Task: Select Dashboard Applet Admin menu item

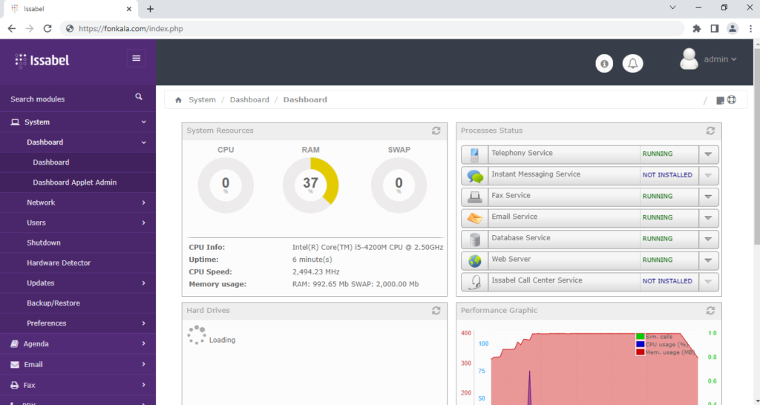Action: coord(74,182)
